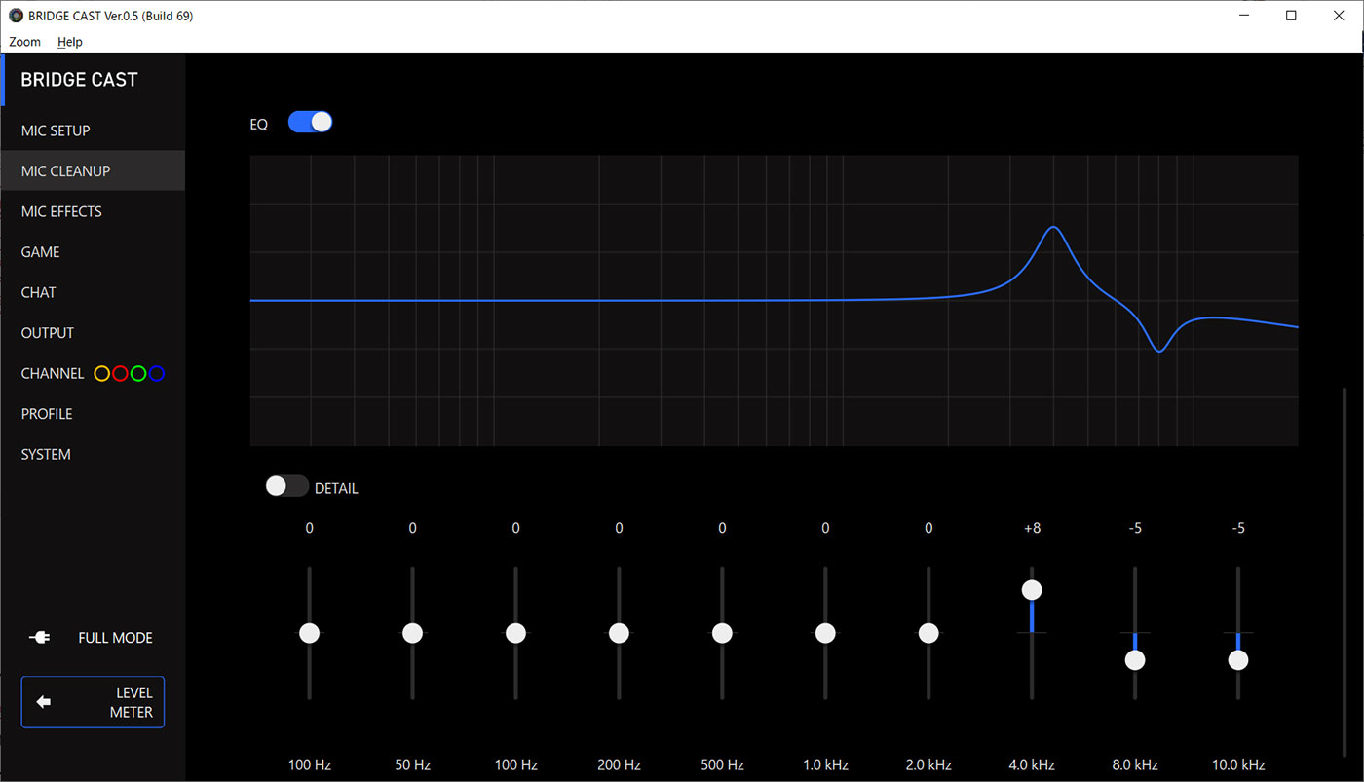Image resolution: width=1364 pixels, height=782 pixels.
Task: Click the 8.0 kHz slider knob
Action: [1135, 660]
